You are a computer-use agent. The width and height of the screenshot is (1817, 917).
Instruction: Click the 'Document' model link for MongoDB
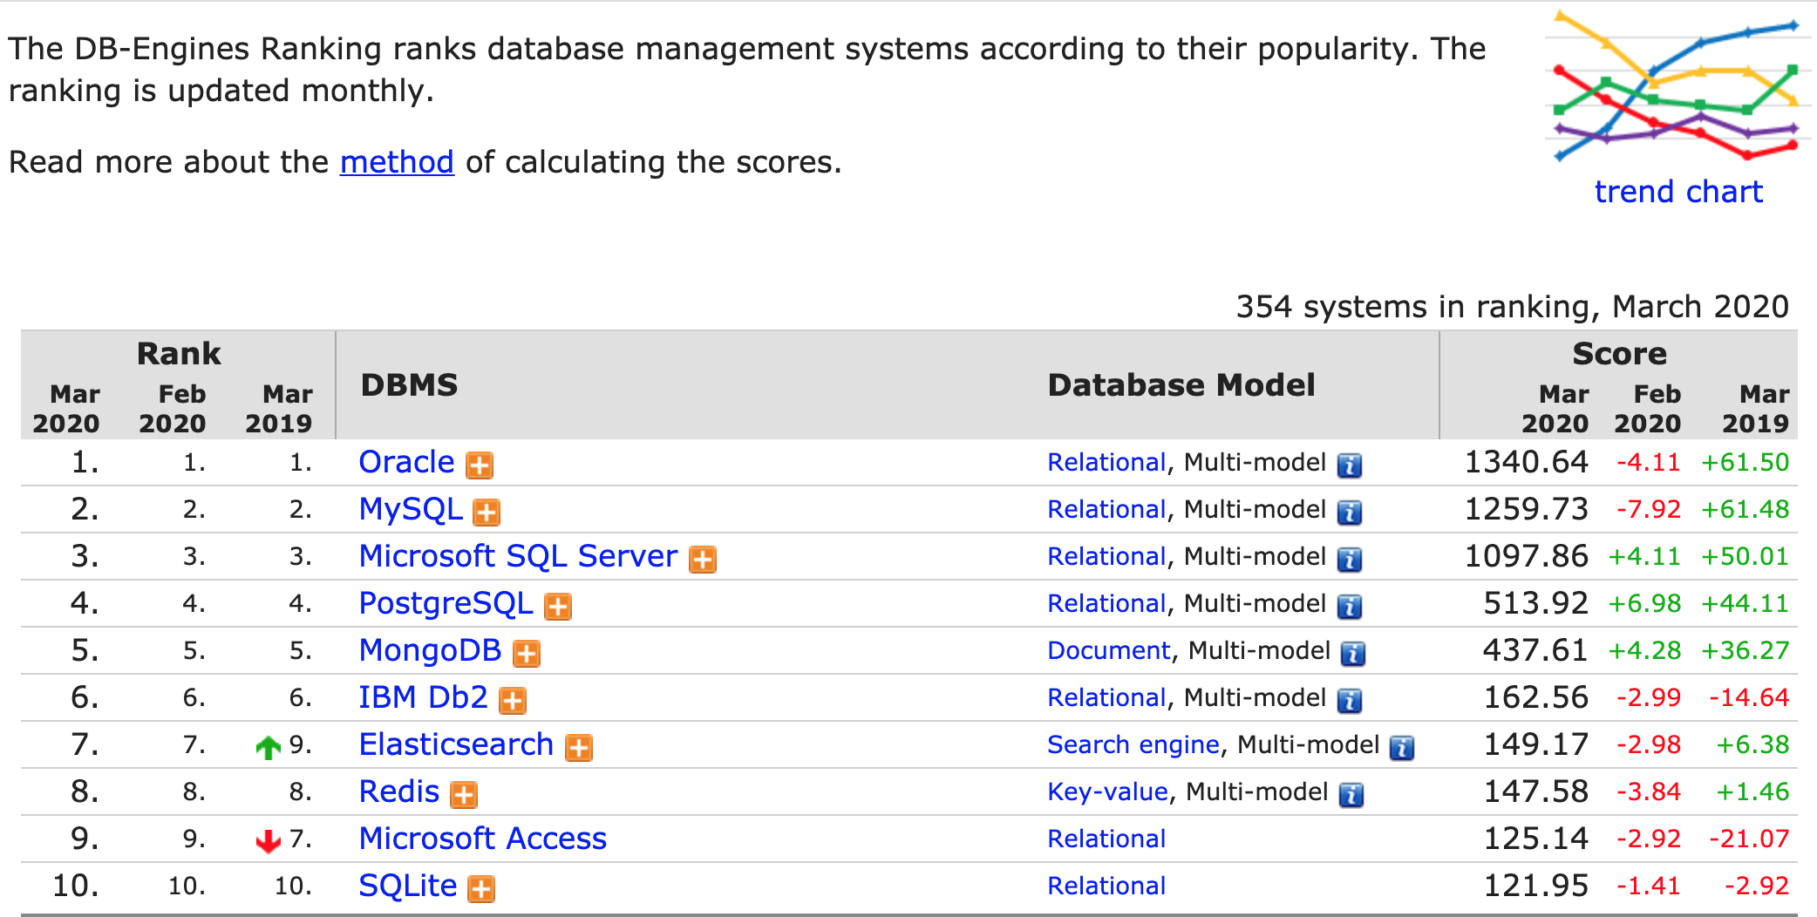(x=1108, y=650)
